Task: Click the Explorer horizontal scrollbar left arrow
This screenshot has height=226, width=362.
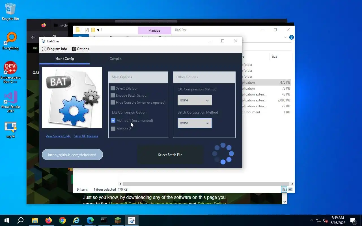Action: click(x=120, y=184)
